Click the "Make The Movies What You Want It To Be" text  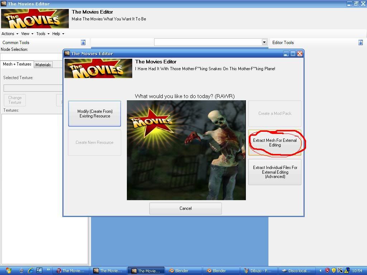(109, 19)
